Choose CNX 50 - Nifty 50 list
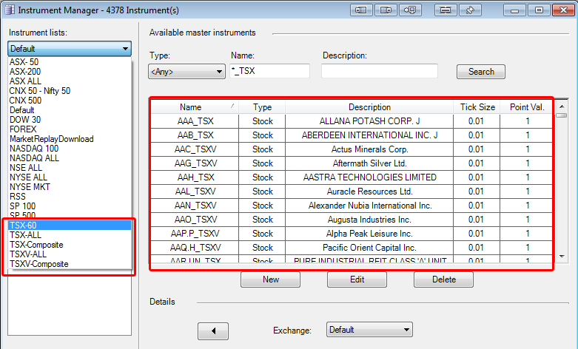This screenshot has height=349, width=578. click(70, 90)
